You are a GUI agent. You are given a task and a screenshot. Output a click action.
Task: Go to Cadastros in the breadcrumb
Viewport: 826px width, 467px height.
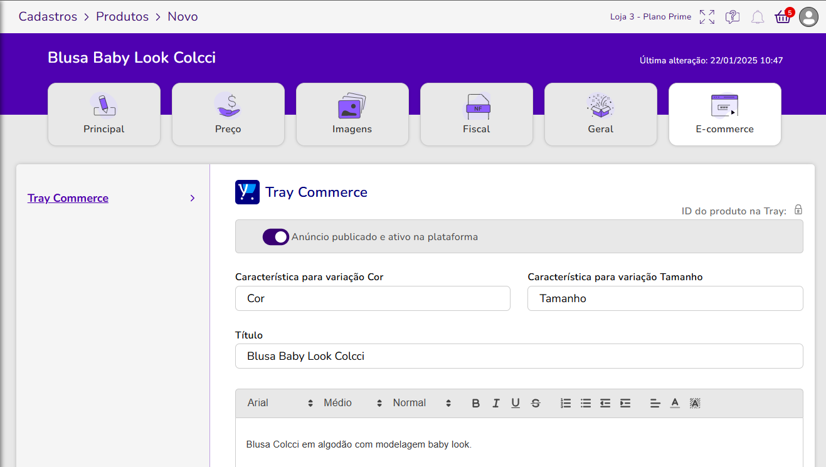pyautogui.click(x=48, y=17)
